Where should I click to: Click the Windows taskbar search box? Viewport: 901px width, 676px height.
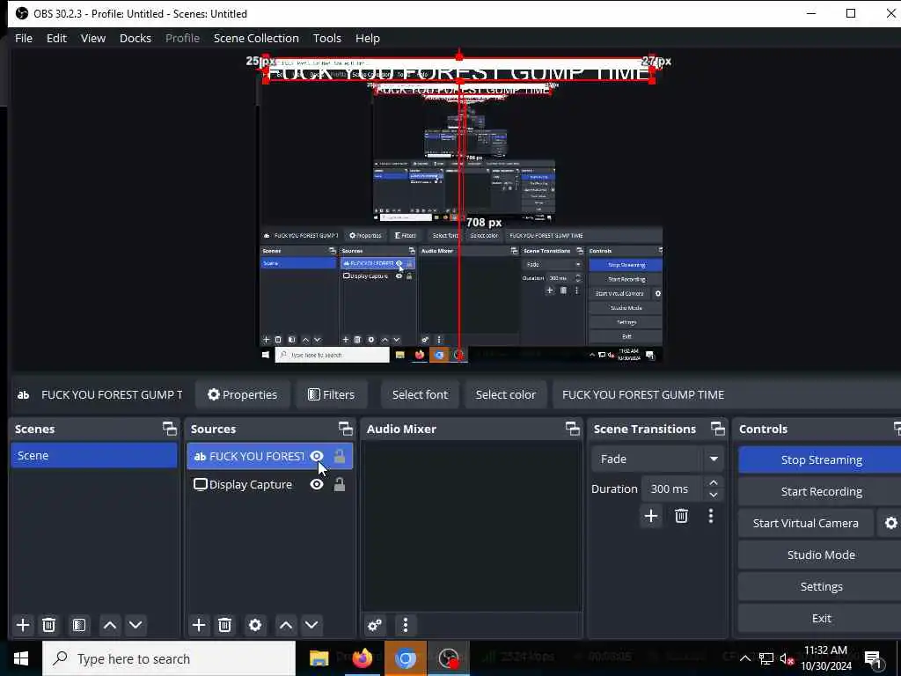pyautogui.click(x=169, y=658)
